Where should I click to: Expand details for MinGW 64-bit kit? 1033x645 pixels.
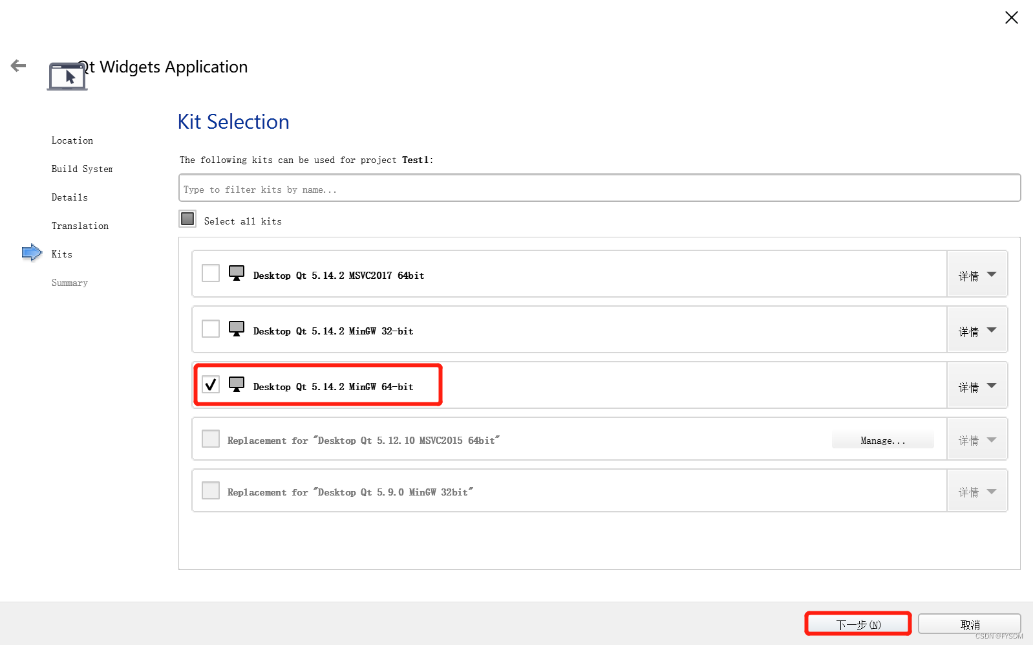pos(977,386)
